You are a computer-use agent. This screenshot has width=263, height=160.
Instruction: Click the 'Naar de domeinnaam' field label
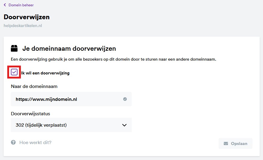34,86
